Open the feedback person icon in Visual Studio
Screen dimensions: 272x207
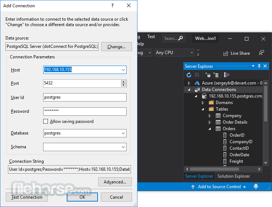[x=261, y=53]
